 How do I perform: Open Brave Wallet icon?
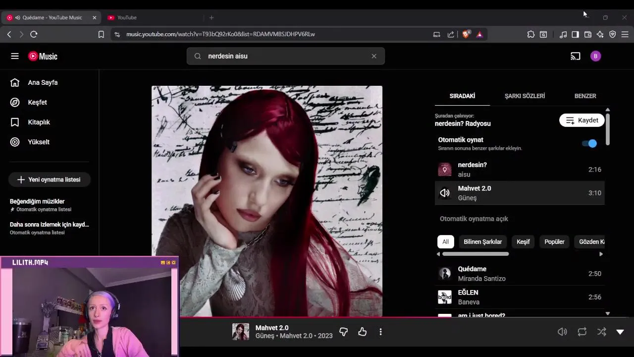pos(588,34)
